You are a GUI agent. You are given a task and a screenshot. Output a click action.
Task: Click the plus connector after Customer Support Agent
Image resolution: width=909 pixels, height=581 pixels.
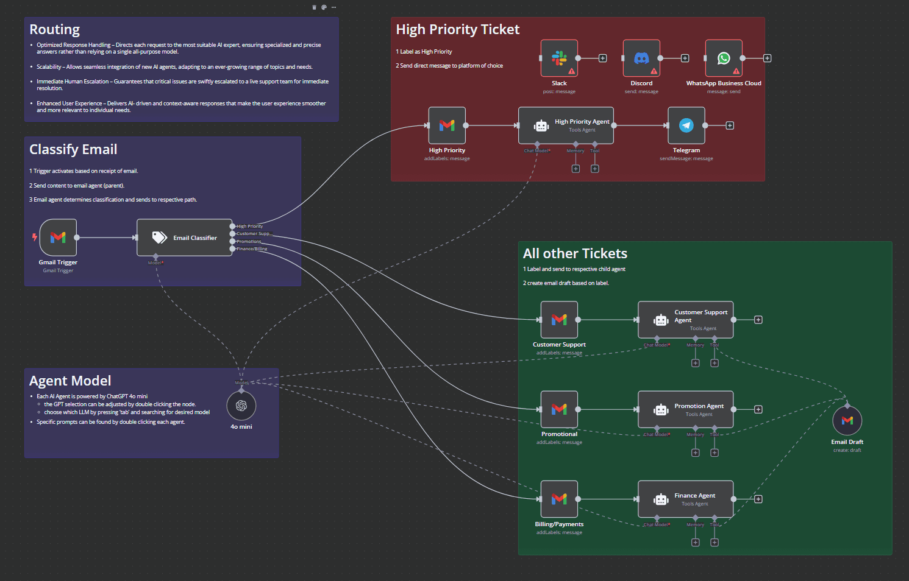(758, 319)
